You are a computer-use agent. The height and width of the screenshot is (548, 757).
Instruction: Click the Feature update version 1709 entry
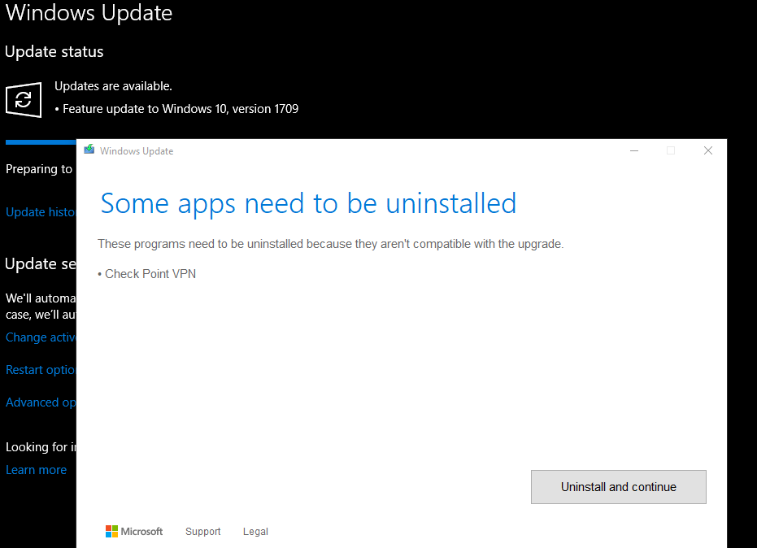[181, 109]
